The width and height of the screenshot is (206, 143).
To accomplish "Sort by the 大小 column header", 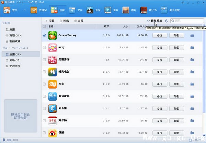I will 121,26.
